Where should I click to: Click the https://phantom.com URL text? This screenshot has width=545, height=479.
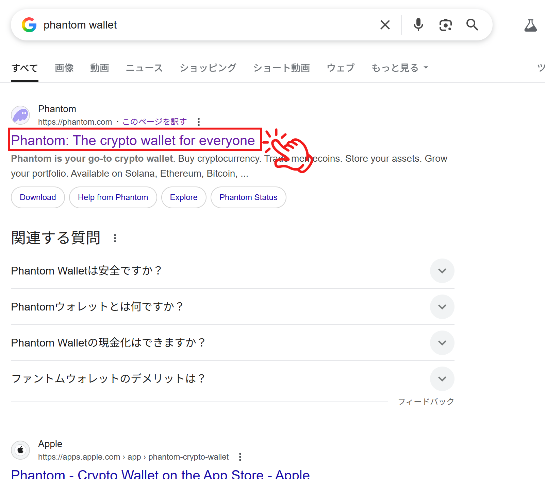(x=75, y=122)
